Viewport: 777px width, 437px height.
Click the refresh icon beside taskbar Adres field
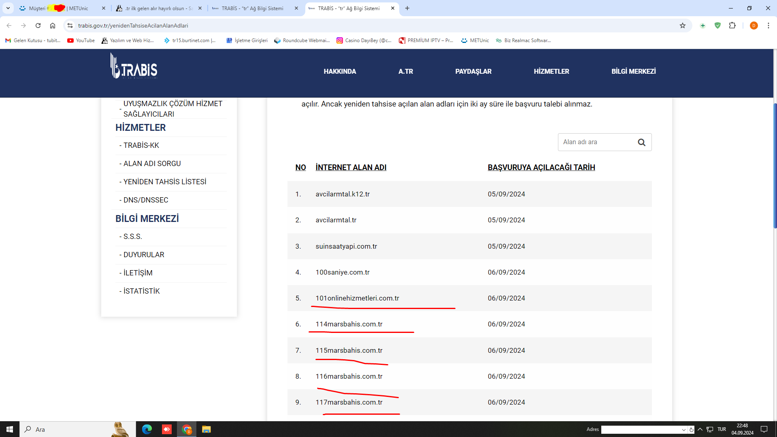pos(691,430)
